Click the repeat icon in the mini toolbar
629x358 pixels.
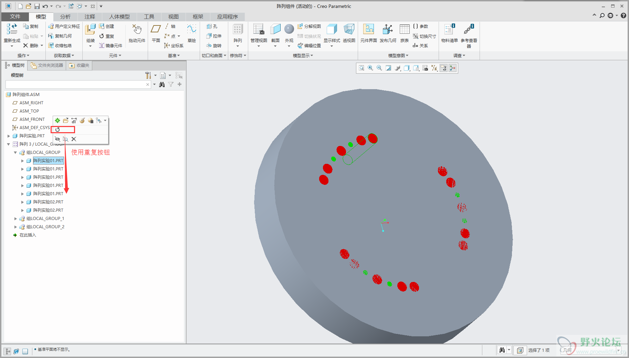(x=57, y=129)
